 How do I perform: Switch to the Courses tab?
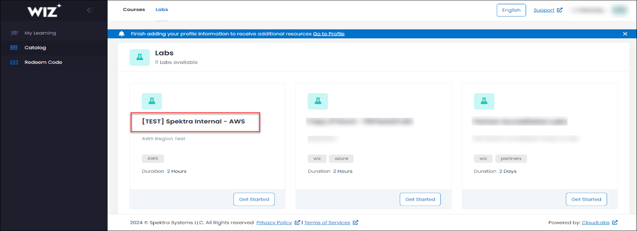(x=134, y=9)
